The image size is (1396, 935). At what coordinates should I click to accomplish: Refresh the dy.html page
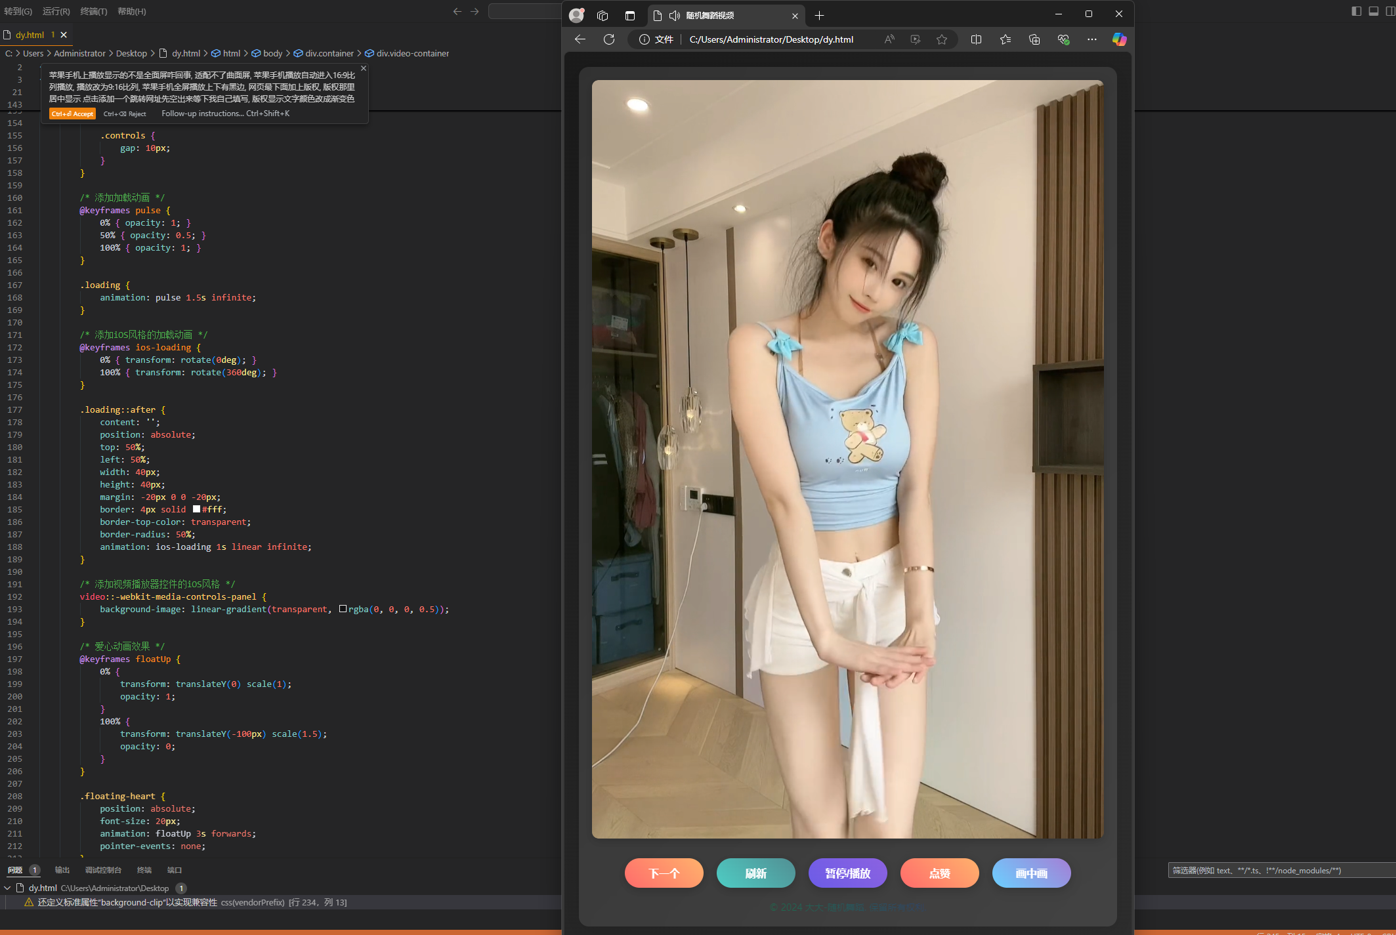point(608,39)
